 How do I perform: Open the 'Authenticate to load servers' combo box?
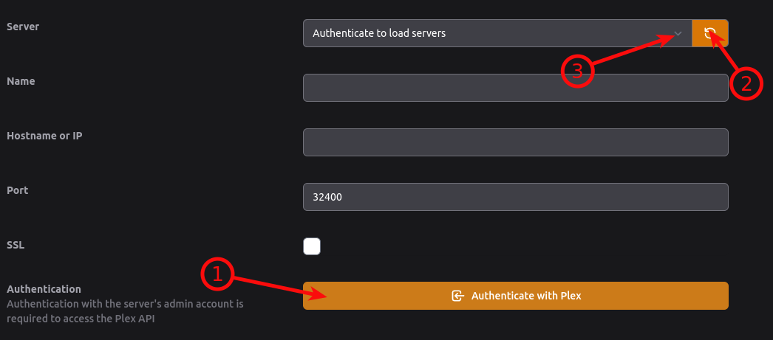click(x=497, y=33)
